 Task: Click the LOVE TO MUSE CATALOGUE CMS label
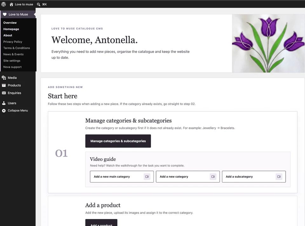tap(77, 29)
